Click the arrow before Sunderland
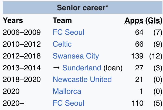The image size is (163, 110). (x=56, y=68)
